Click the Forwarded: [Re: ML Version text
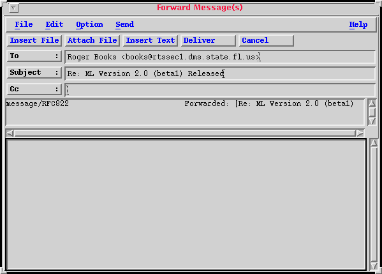The height and width of the screenshot is (274, 382). pyautogui.click(x=268, y=103)
